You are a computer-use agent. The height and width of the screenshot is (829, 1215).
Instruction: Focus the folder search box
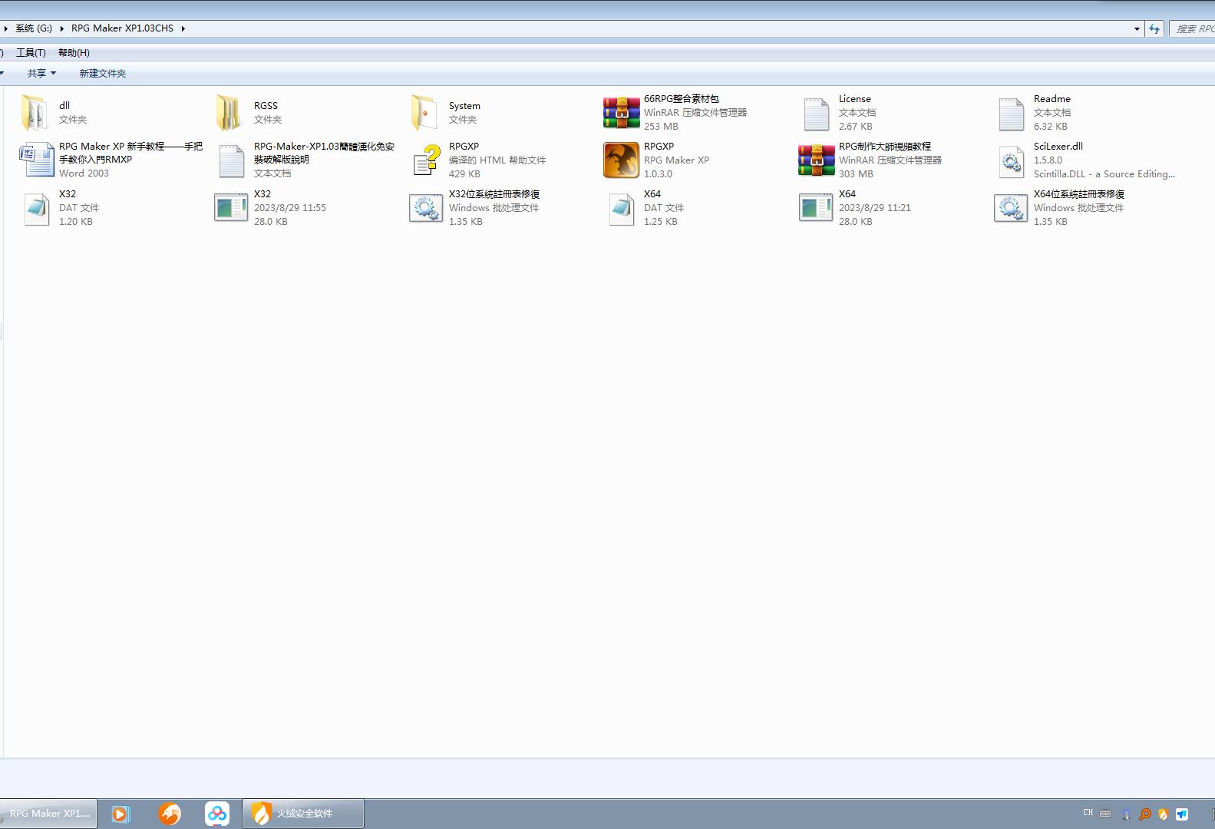coord(1193,28)
